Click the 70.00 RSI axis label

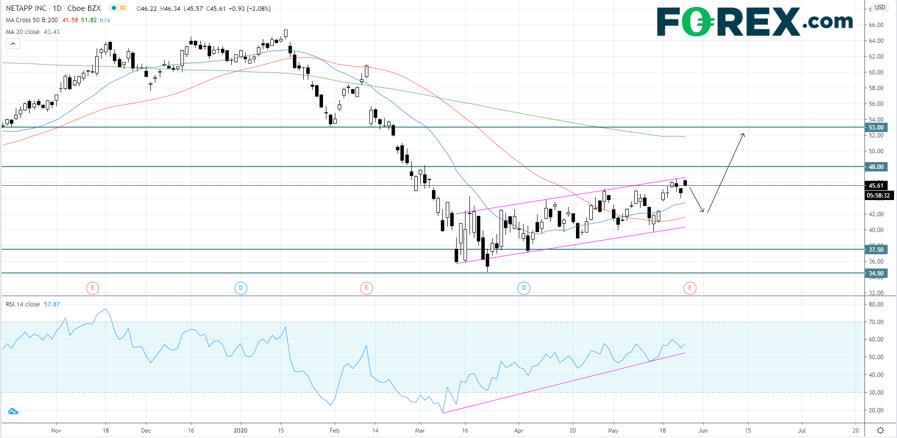click(x=876, y=322)
